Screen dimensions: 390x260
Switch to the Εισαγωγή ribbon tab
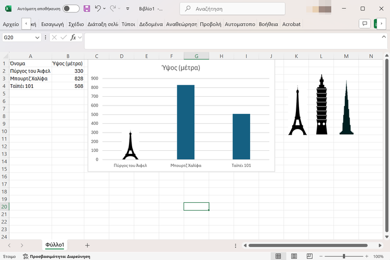click(52, 24)
